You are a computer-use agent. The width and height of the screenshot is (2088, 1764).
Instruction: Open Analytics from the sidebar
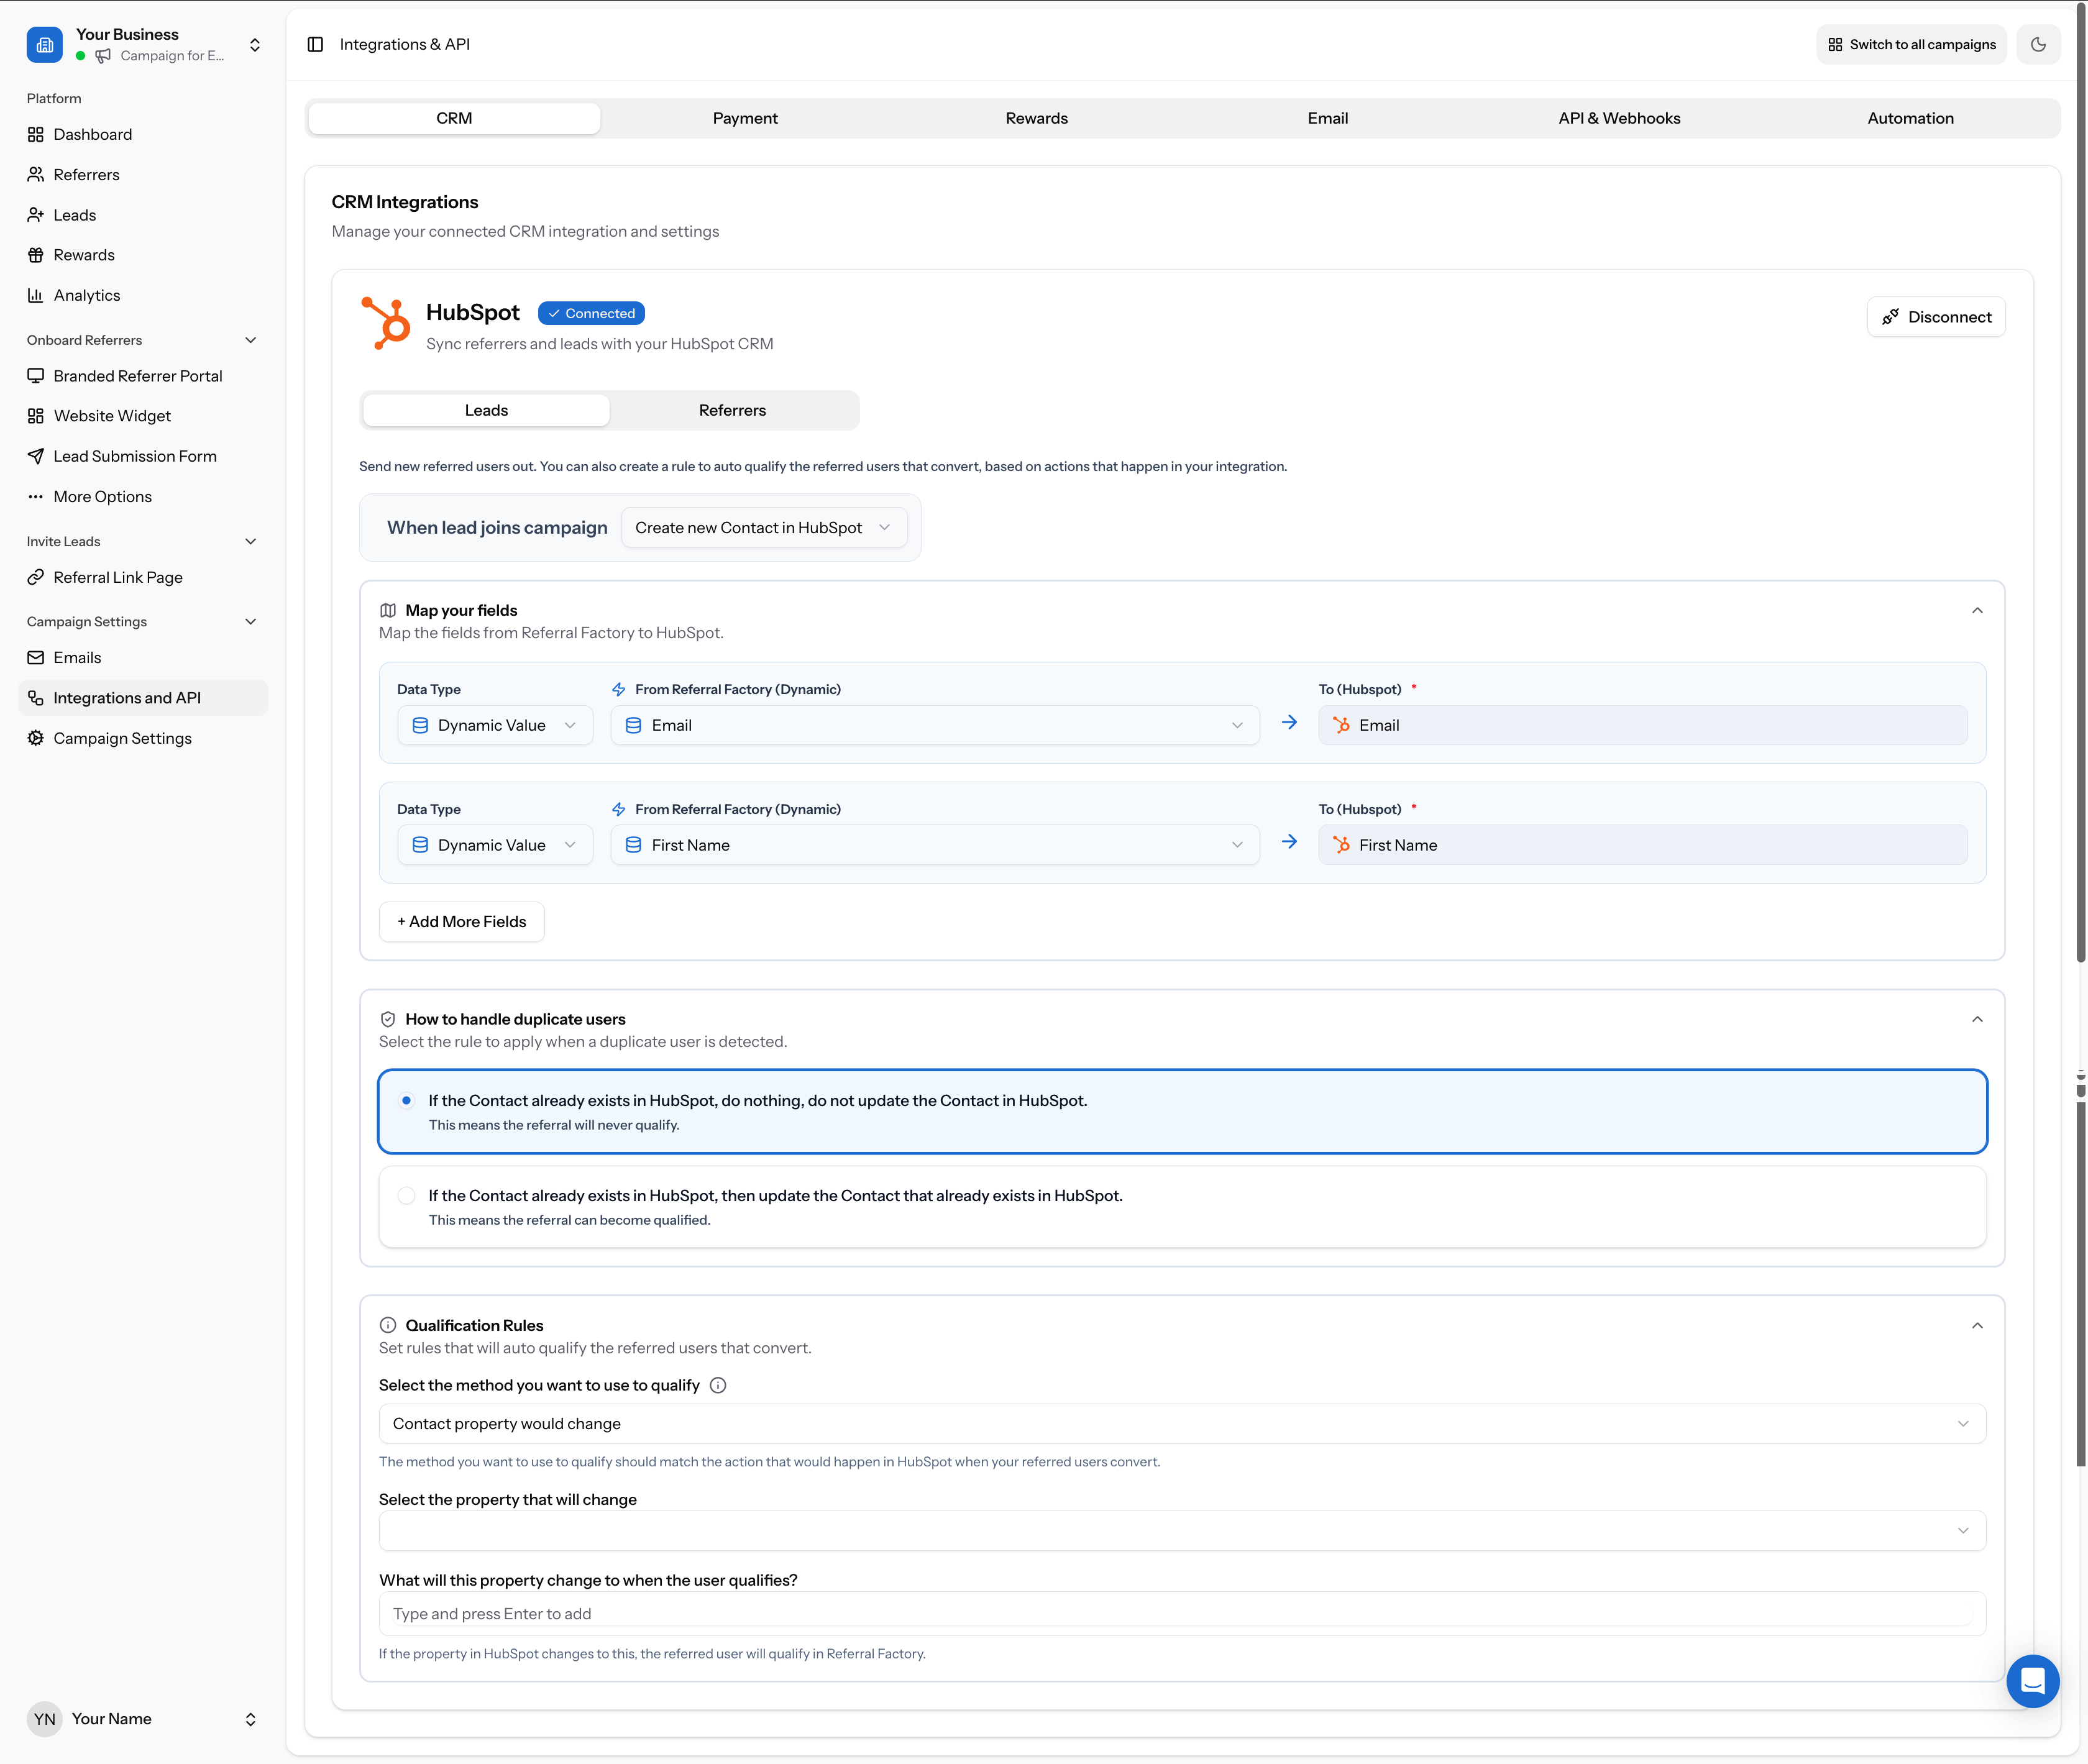pyautogui.click(x=86, y=295)
